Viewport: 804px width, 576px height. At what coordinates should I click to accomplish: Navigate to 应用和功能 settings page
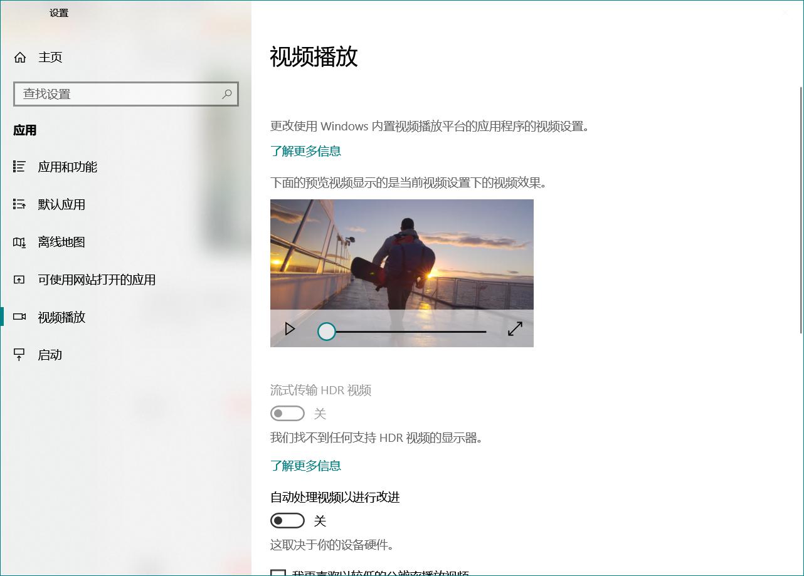coord(67,167)
